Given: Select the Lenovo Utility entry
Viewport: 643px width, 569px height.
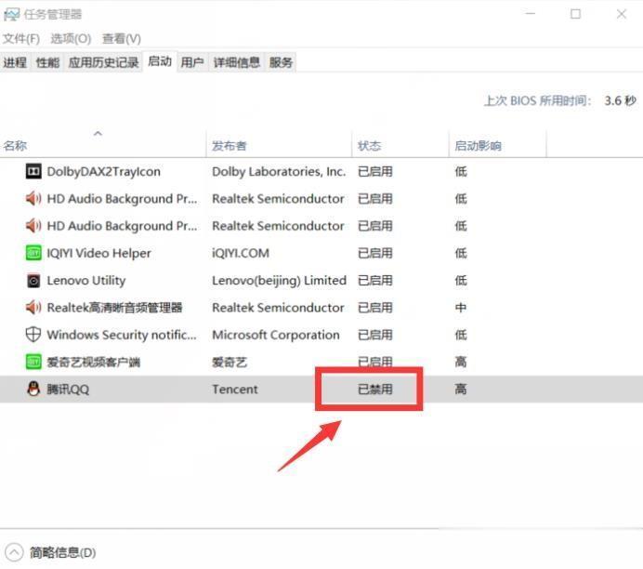Looking at the screenshot, I should 86,281.
